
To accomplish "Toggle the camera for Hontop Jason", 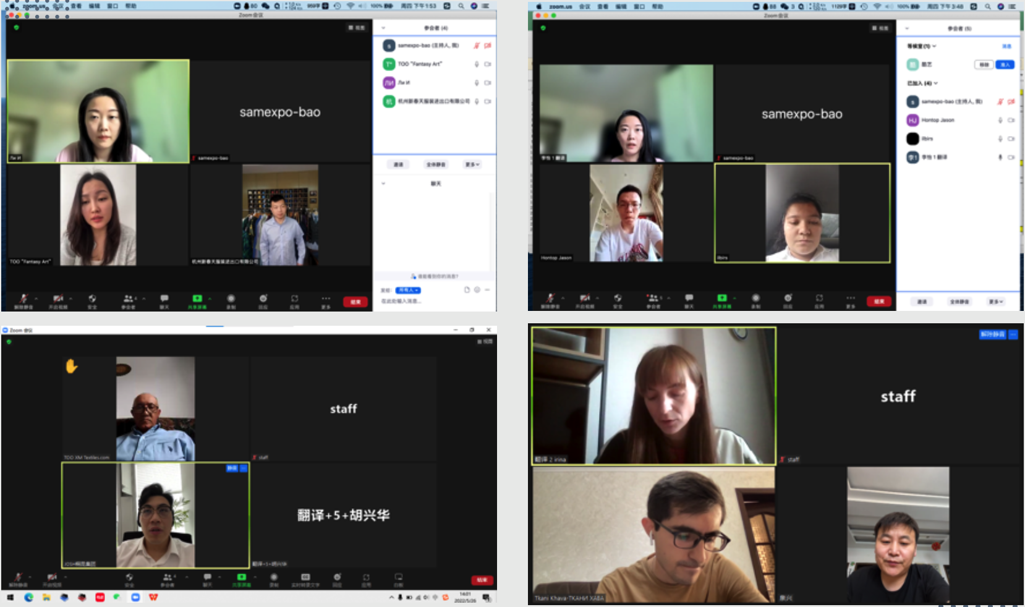I will (1011, 121).
